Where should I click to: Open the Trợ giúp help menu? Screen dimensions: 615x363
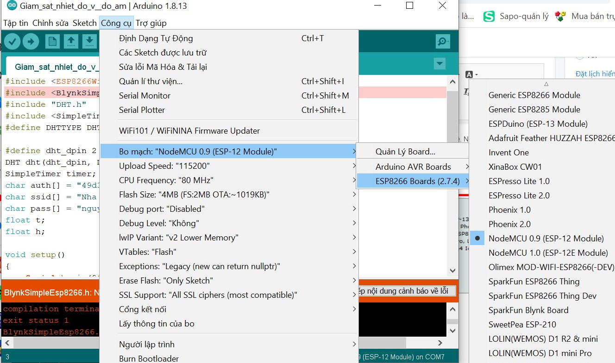coord(151,23)
